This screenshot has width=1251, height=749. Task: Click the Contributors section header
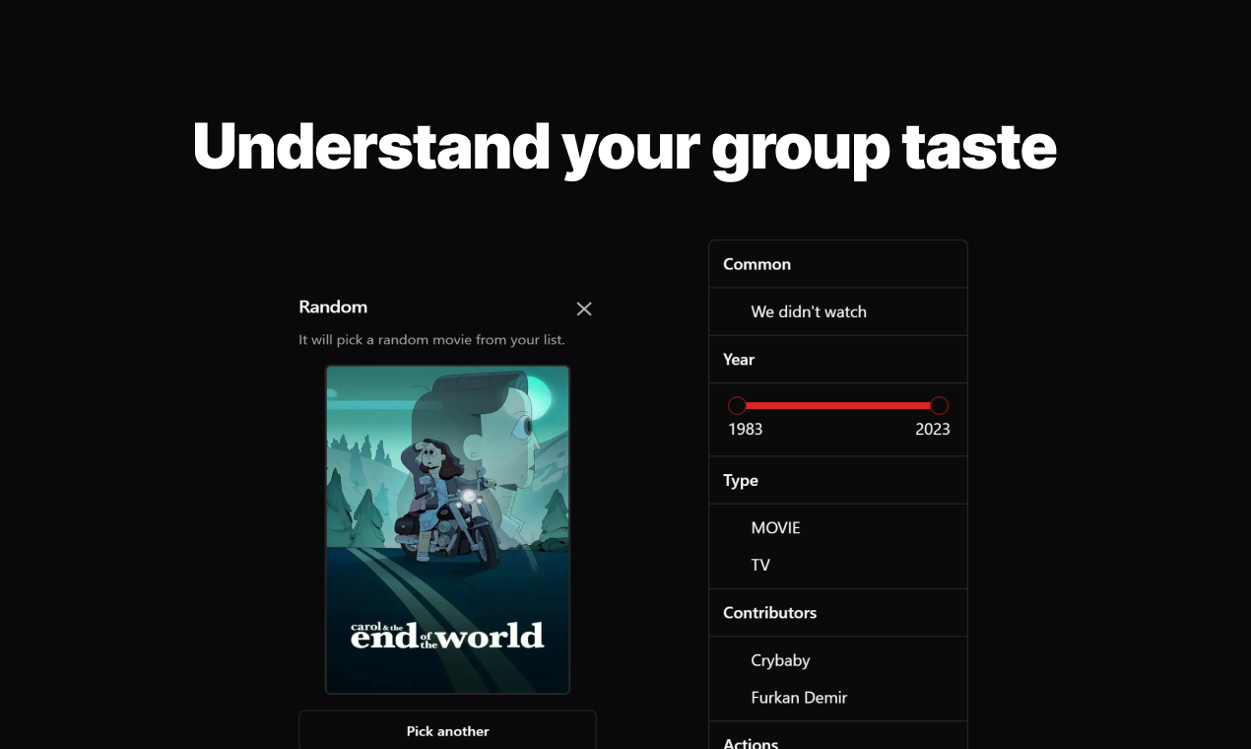pyautogui.click(x=769, y=612)
